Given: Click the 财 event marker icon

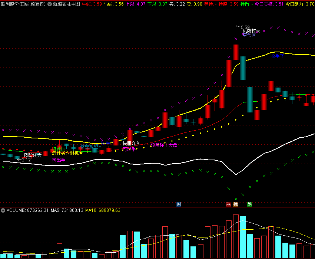Looking at the screenshot, I should [x=179, y=204].
